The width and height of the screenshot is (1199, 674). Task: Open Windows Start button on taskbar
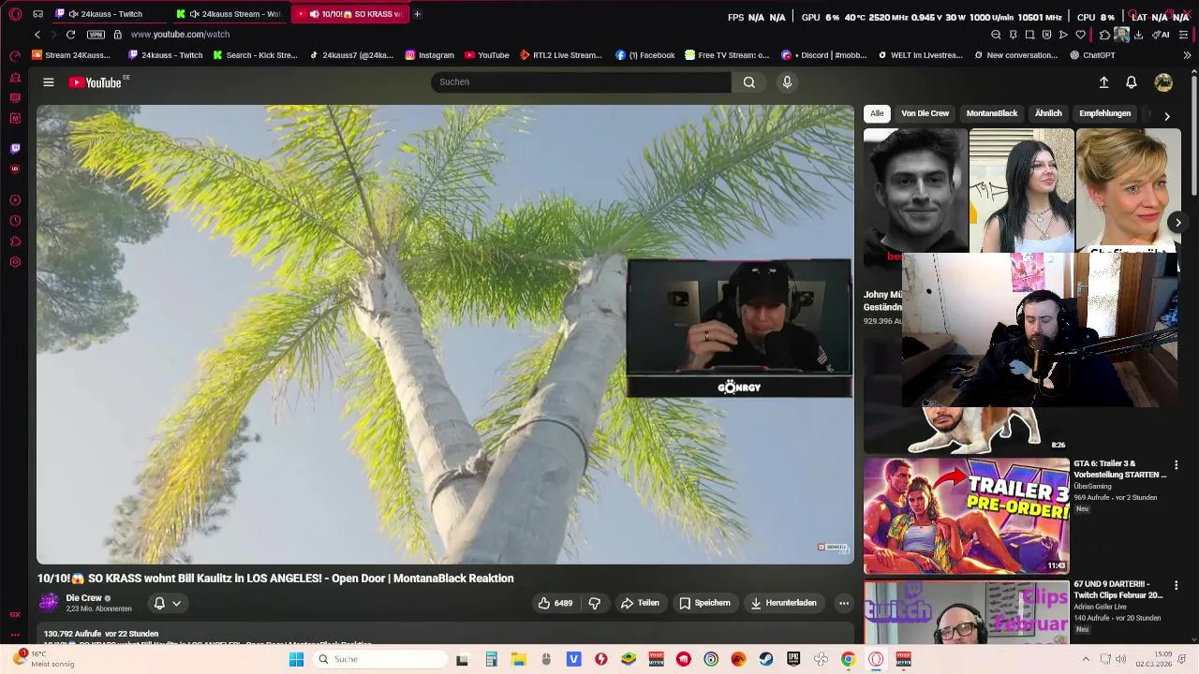click(296, 659)
